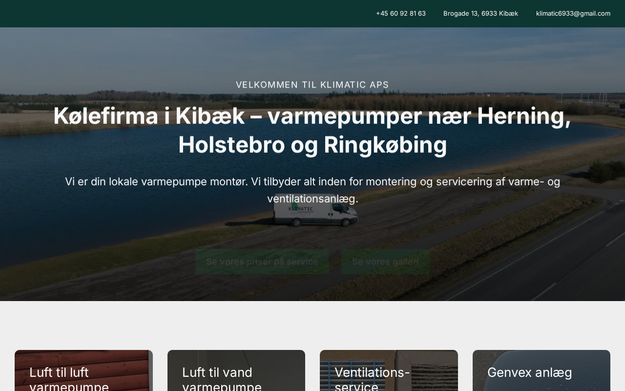Click the 'Velkommen til Klimatic ApS' tagline
Image resolution: width=625 pixels, height=391 pixels.
312,85
